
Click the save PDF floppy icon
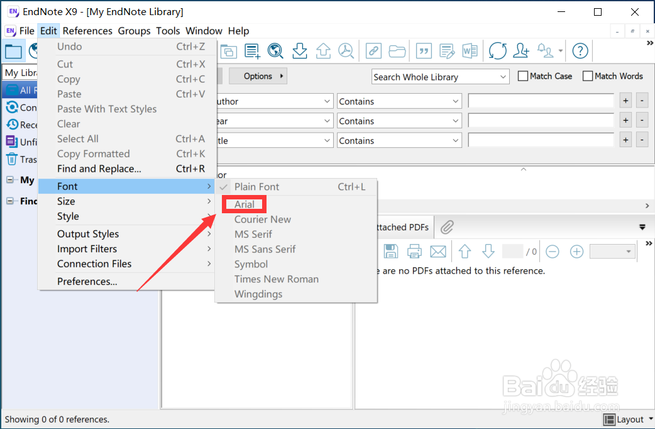(390, 251)
